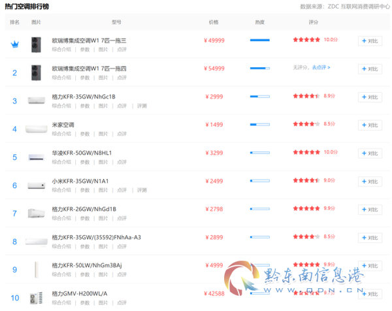Open 格力GMV-H200WL/A product link

pyautogui.click(x=80, y=293)
